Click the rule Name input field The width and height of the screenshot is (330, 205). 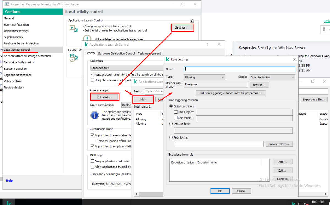(x=239, y=69)
